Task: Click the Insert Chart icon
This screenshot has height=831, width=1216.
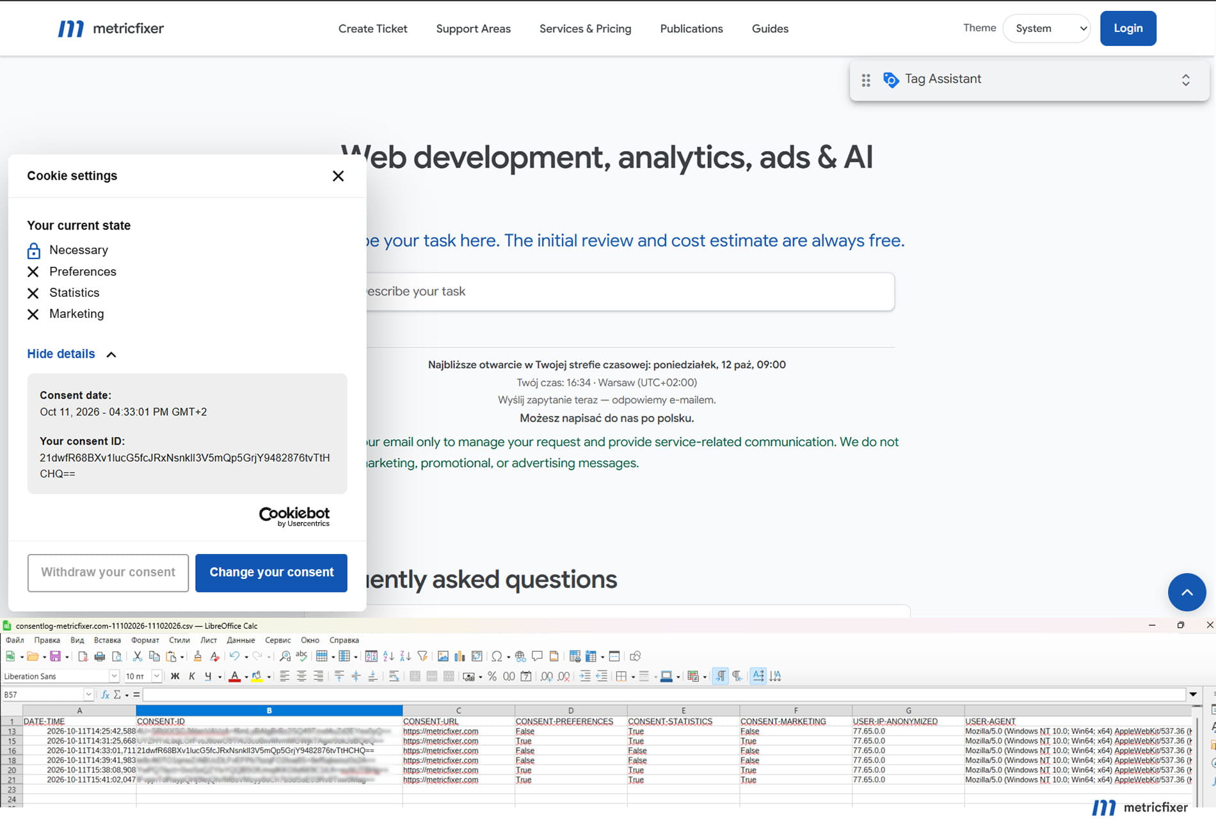Action: [x=460, y=656]
